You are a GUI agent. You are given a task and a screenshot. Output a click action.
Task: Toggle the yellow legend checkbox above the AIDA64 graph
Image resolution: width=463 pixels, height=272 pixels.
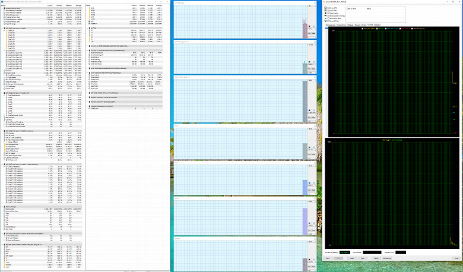pyautogui.click(x=363, y=29)
